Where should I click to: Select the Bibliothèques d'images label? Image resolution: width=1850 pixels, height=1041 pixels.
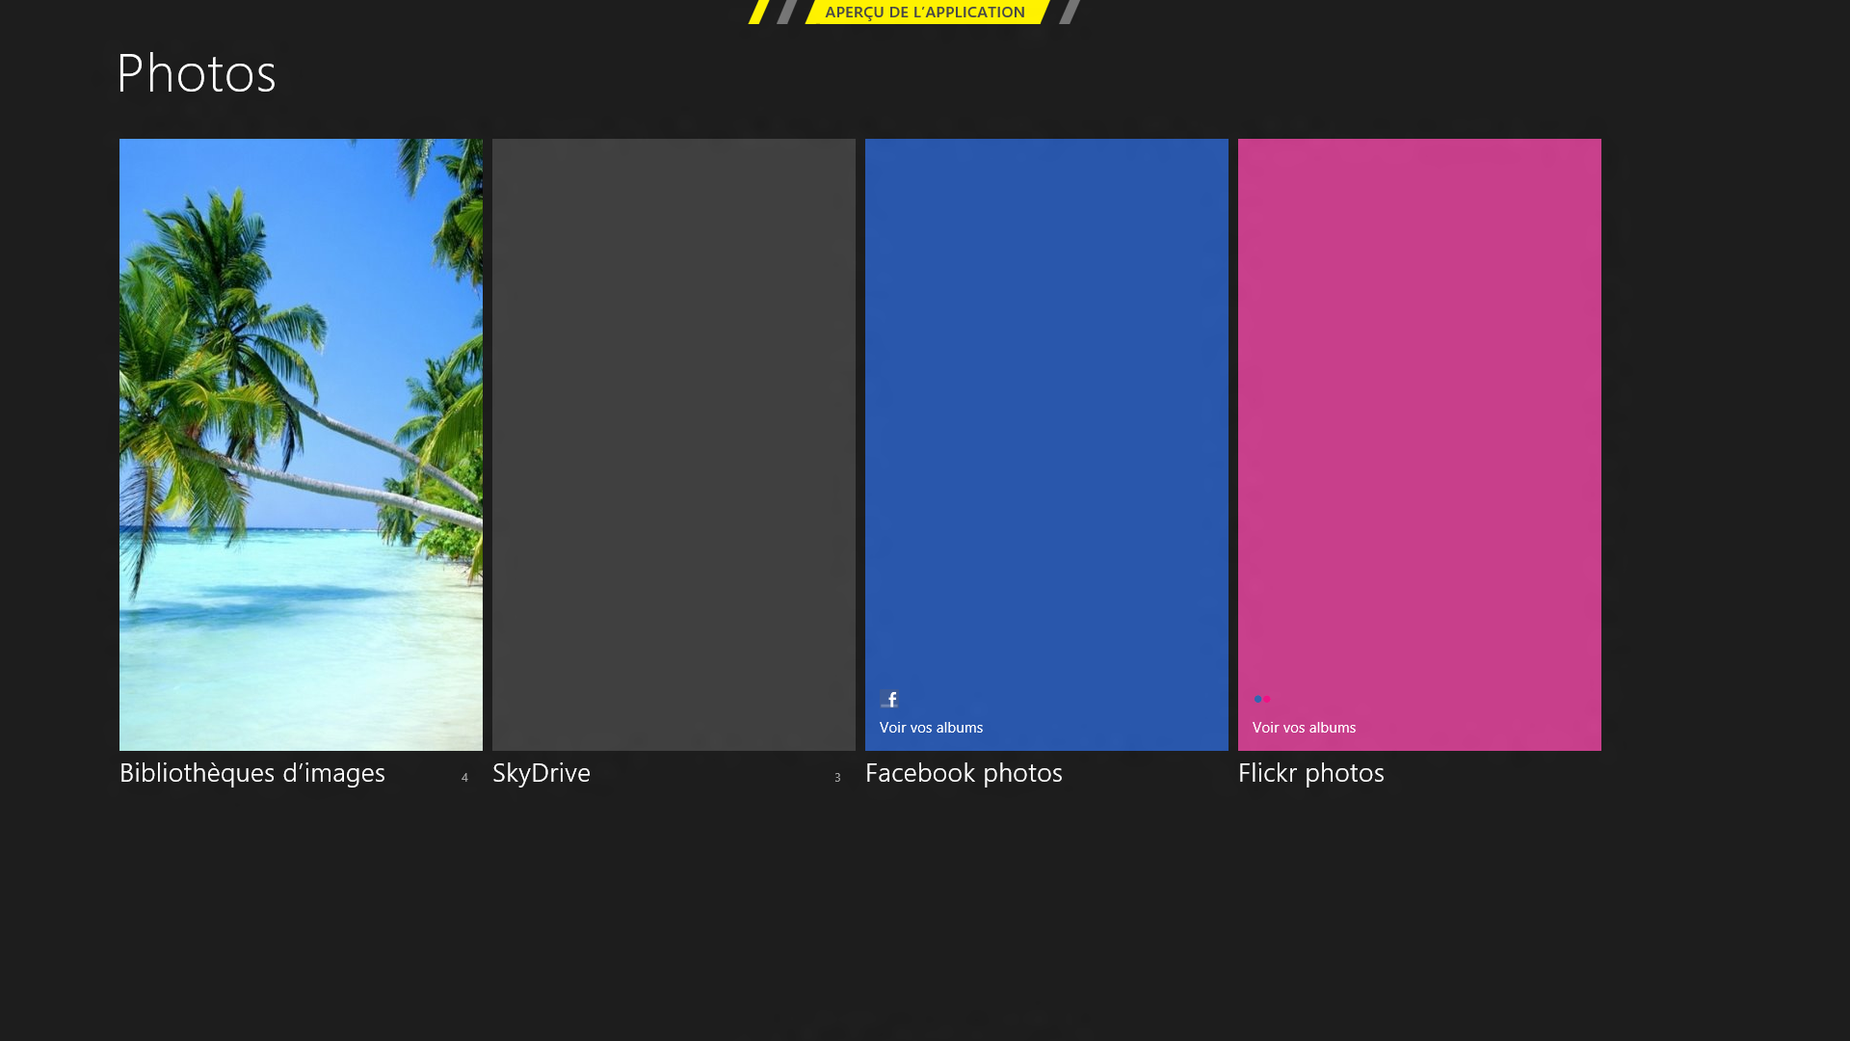[x=252, y=772]
